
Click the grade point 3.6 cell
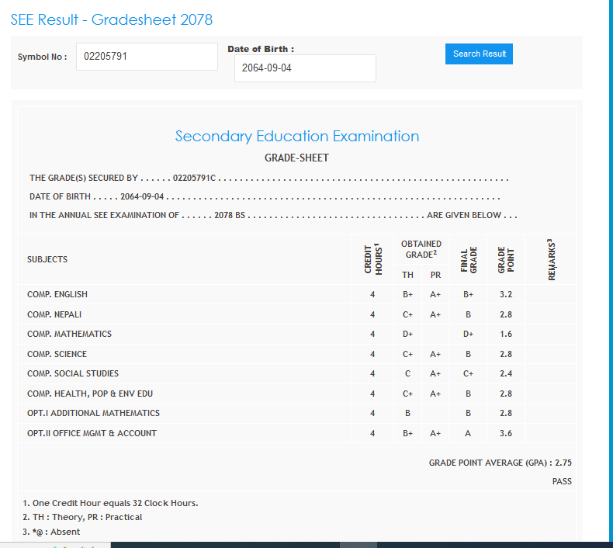(x=506, y=433)
